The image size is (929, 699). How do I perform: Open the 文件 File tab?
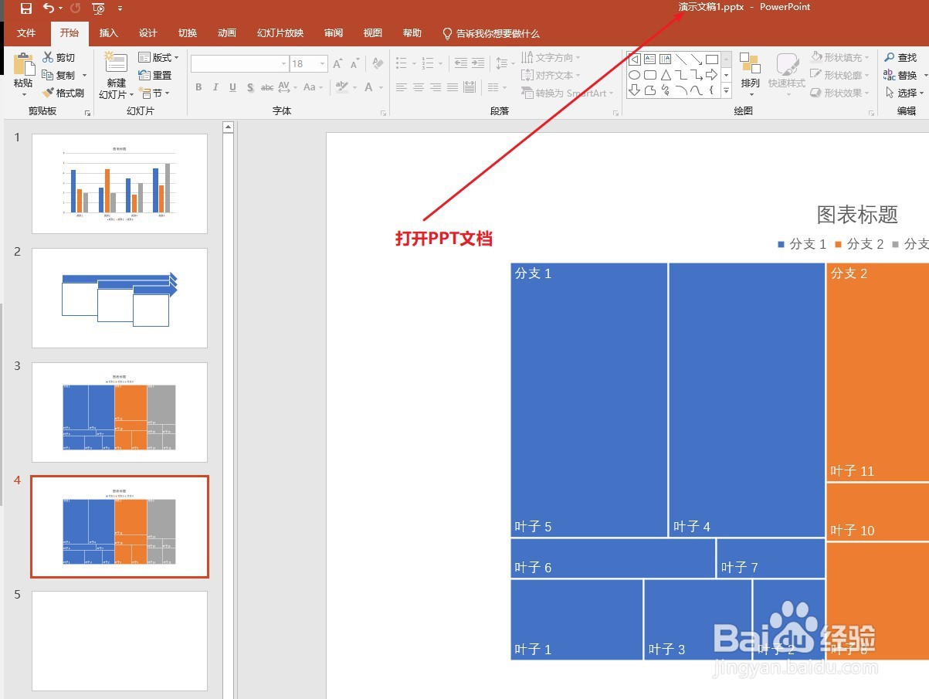tap(26, 33)
